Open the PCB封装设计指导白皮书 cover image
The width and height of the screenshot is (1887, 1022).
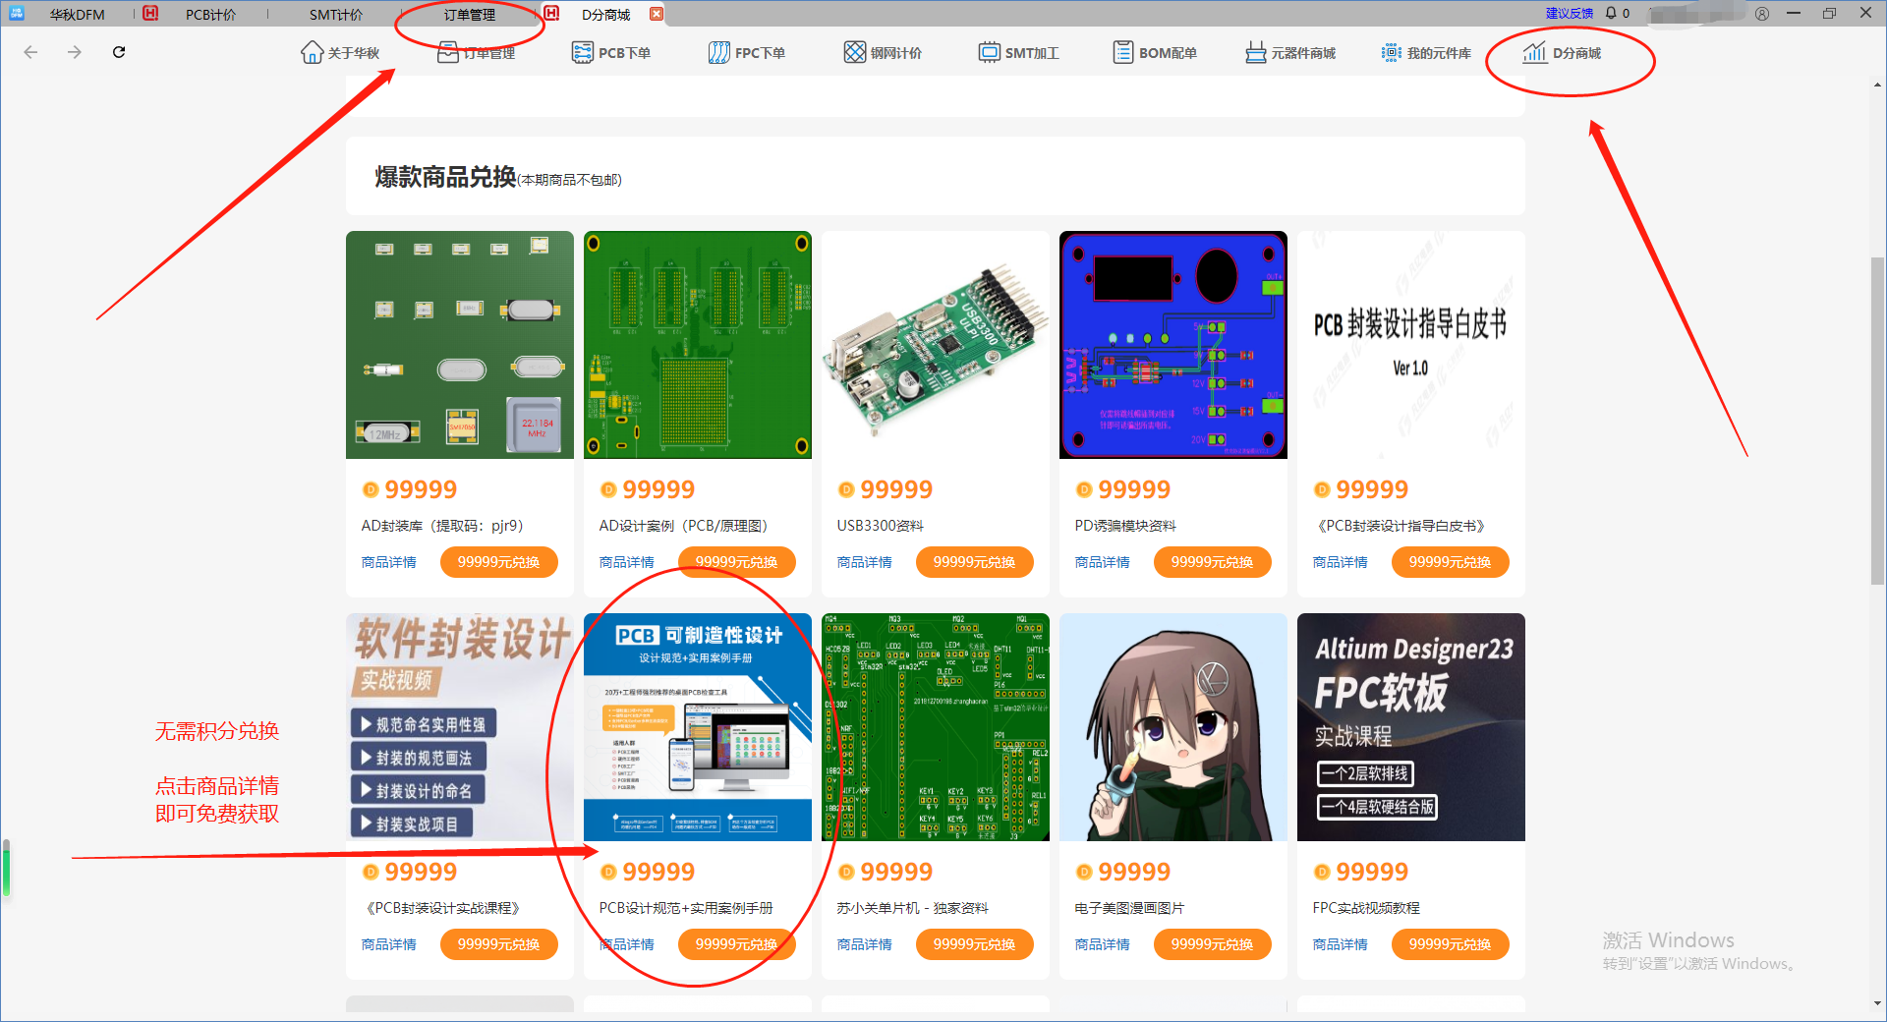(1411, 345)
